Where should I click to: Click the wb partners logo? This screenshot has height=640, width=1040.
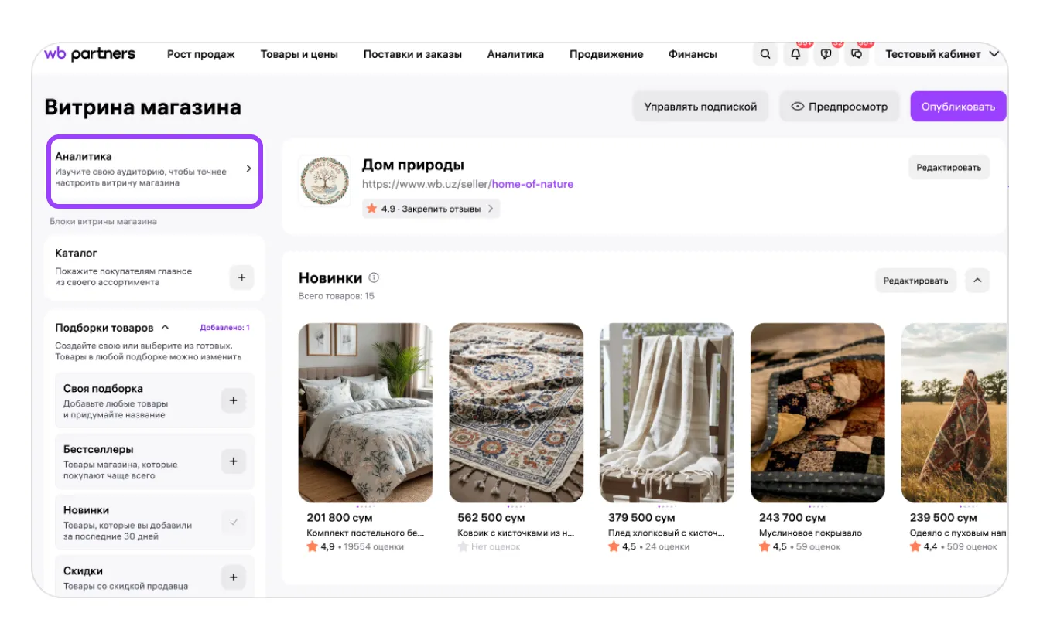coord(90,54)
